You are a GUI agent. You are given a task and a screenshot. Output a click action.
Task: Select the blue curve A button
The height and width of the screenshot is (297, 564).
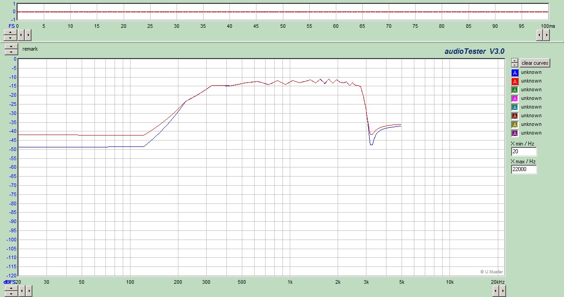pos(515,73)
